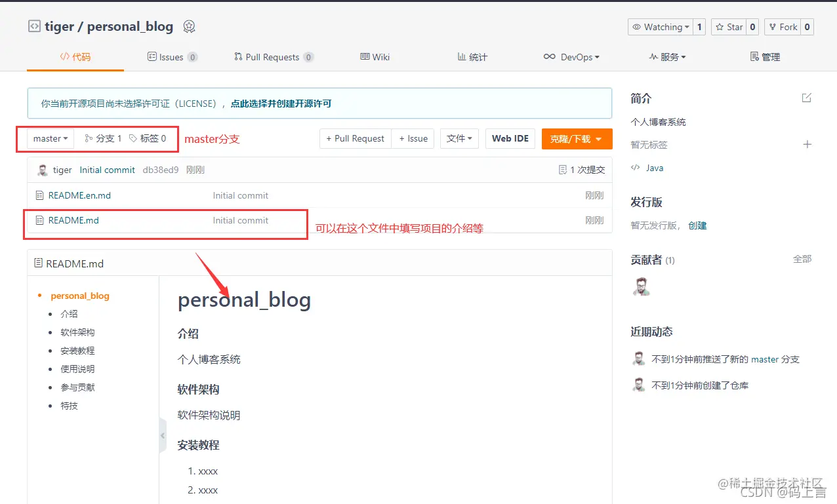This screenshot has height=504, width=837.
Task: Open the master branch dropdown
Action: tap(51, 138)
